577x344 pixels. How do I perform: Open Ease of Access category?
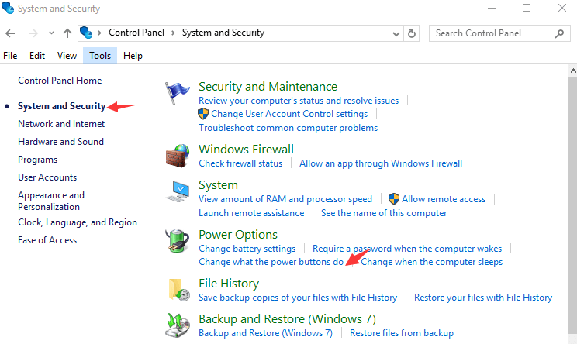(x=47, y=240)
